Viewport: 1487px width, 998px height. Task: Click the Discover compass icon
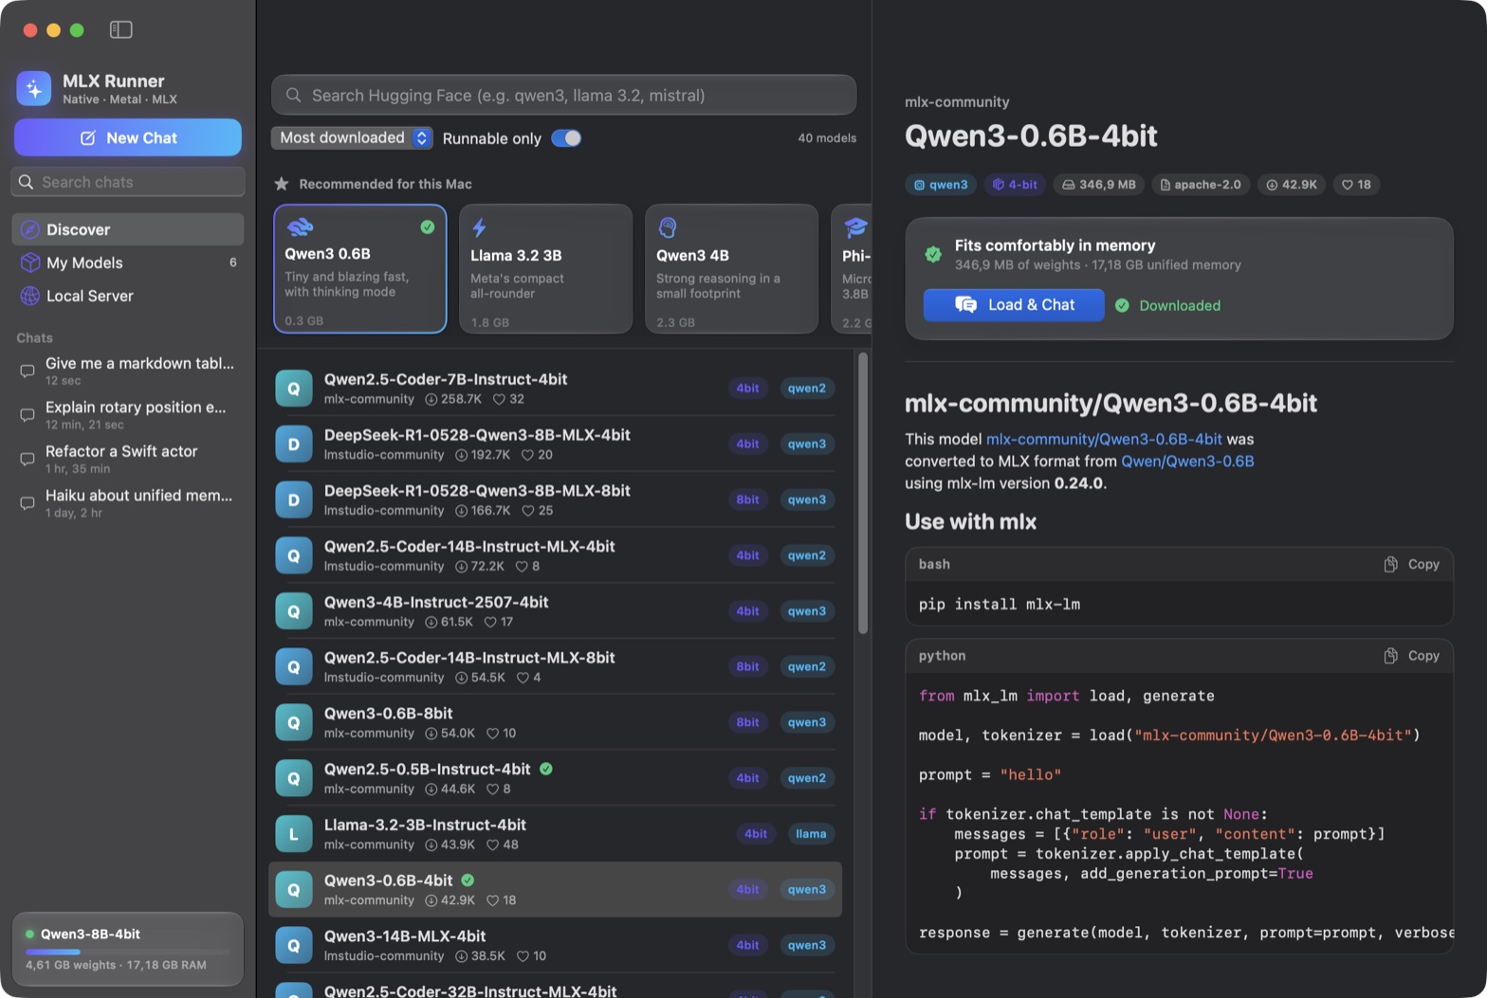pyautogui.click(x=30, y=229)
